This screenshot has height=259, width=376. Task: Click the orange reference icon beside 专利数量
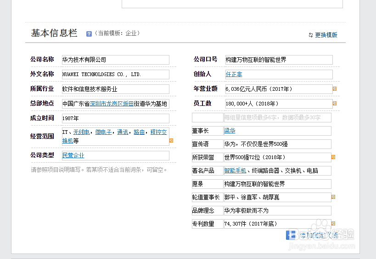[x=333, y=224]
